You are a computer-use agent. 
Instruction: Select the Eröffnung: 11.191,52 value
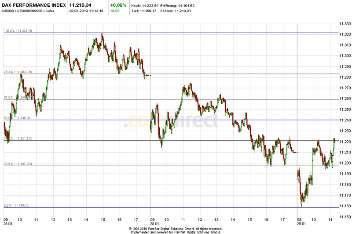click(x=177, y=6)
